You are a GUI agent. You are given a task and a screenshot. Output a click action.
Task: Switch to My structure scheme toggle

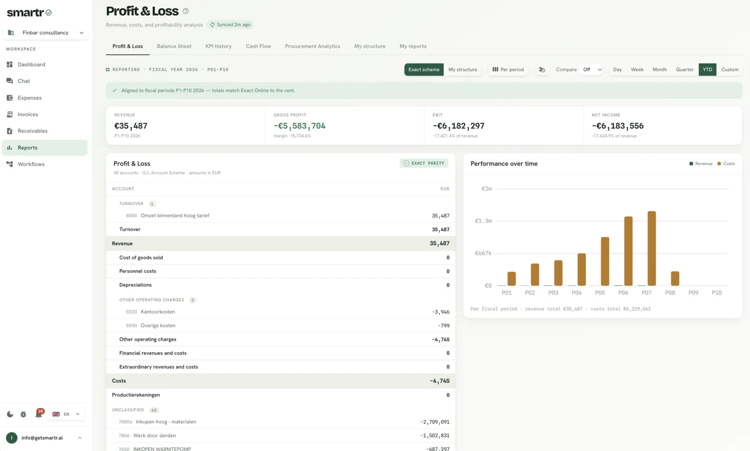(x=463, y=69)
